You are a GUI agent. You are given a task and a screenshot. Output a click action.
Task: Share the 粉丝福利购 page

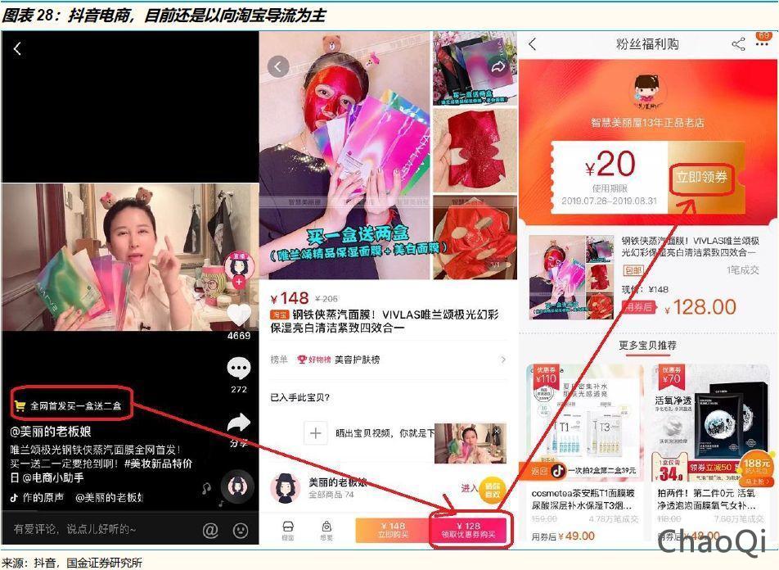coord(738,43)
